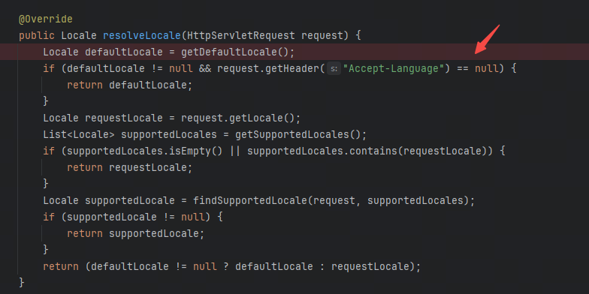Viewport: 589px width, 294px height.
Task: Click the request.getLocale() call
Action: pyautogui.click(x=237, y=118)
